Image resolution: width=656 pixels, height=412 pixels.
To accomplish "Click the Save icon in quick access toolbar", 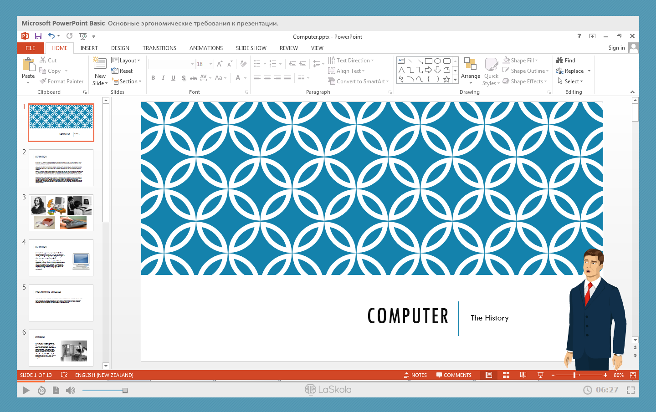I will pyautogui.click(x=38, y=36).
